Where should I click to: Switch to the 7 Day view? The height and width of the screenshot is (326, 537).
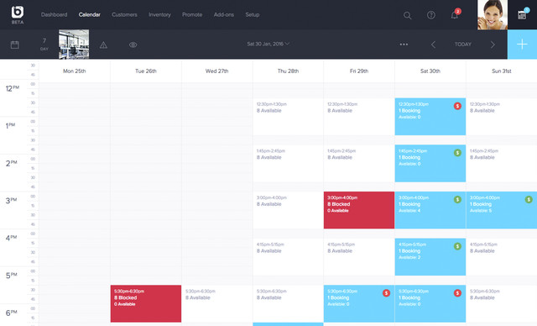(x=44, y=45)
